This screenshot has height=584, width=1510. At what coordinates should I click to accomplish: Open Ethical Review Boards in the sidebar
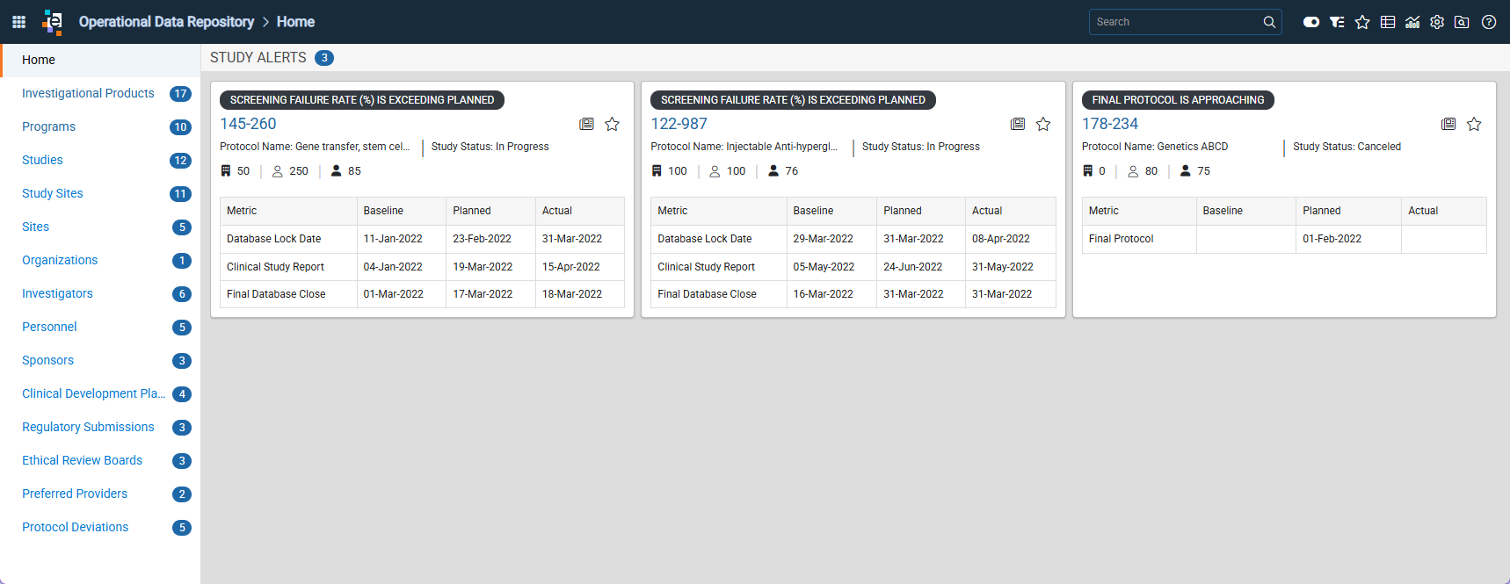coord(82,460)
